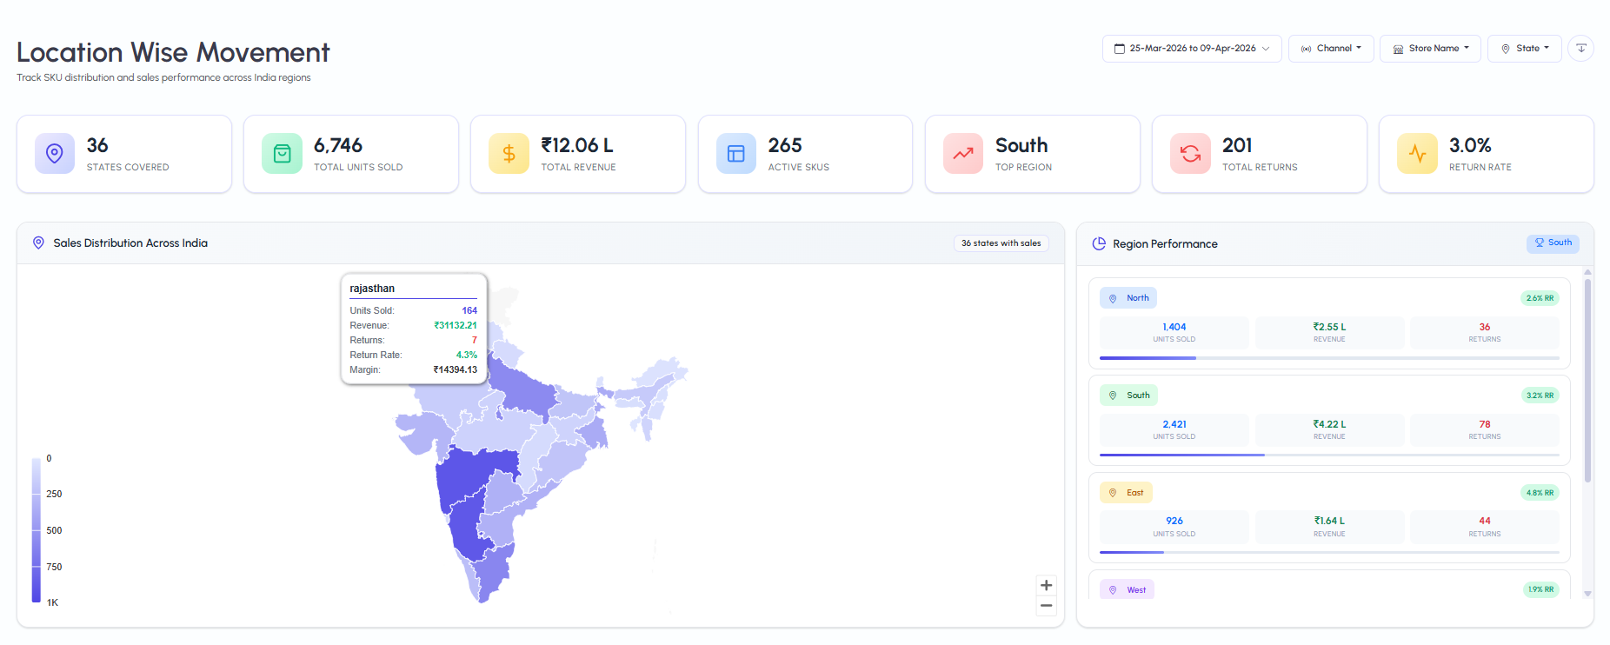
Task: Click the Top Region trending arrow icon
Action: [x=963, y=154]
